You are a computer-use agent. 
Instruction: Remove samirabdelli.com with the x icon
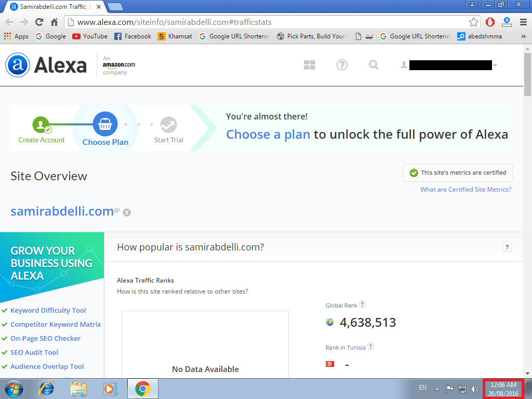point(127,212)
